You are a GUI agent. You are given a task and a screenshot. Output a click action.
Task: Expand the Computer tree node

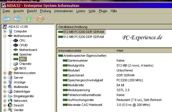[x=5, y=31]
